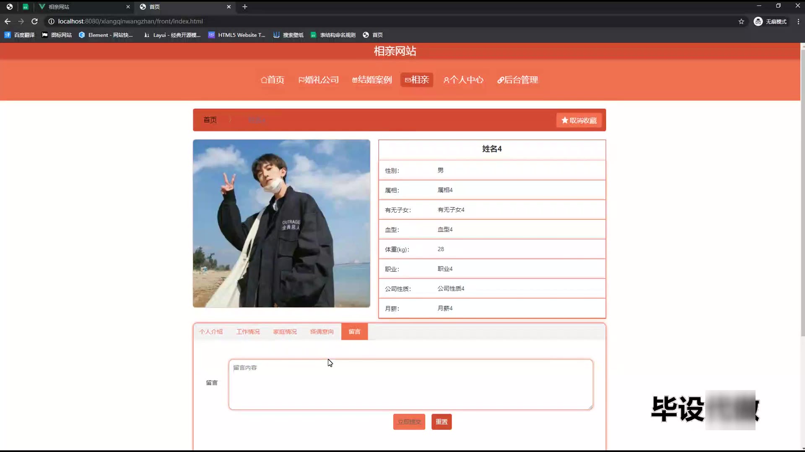This screenshot has width=805, height=452.
Task: Click the 取消收藏 star button
Action: 579,121
